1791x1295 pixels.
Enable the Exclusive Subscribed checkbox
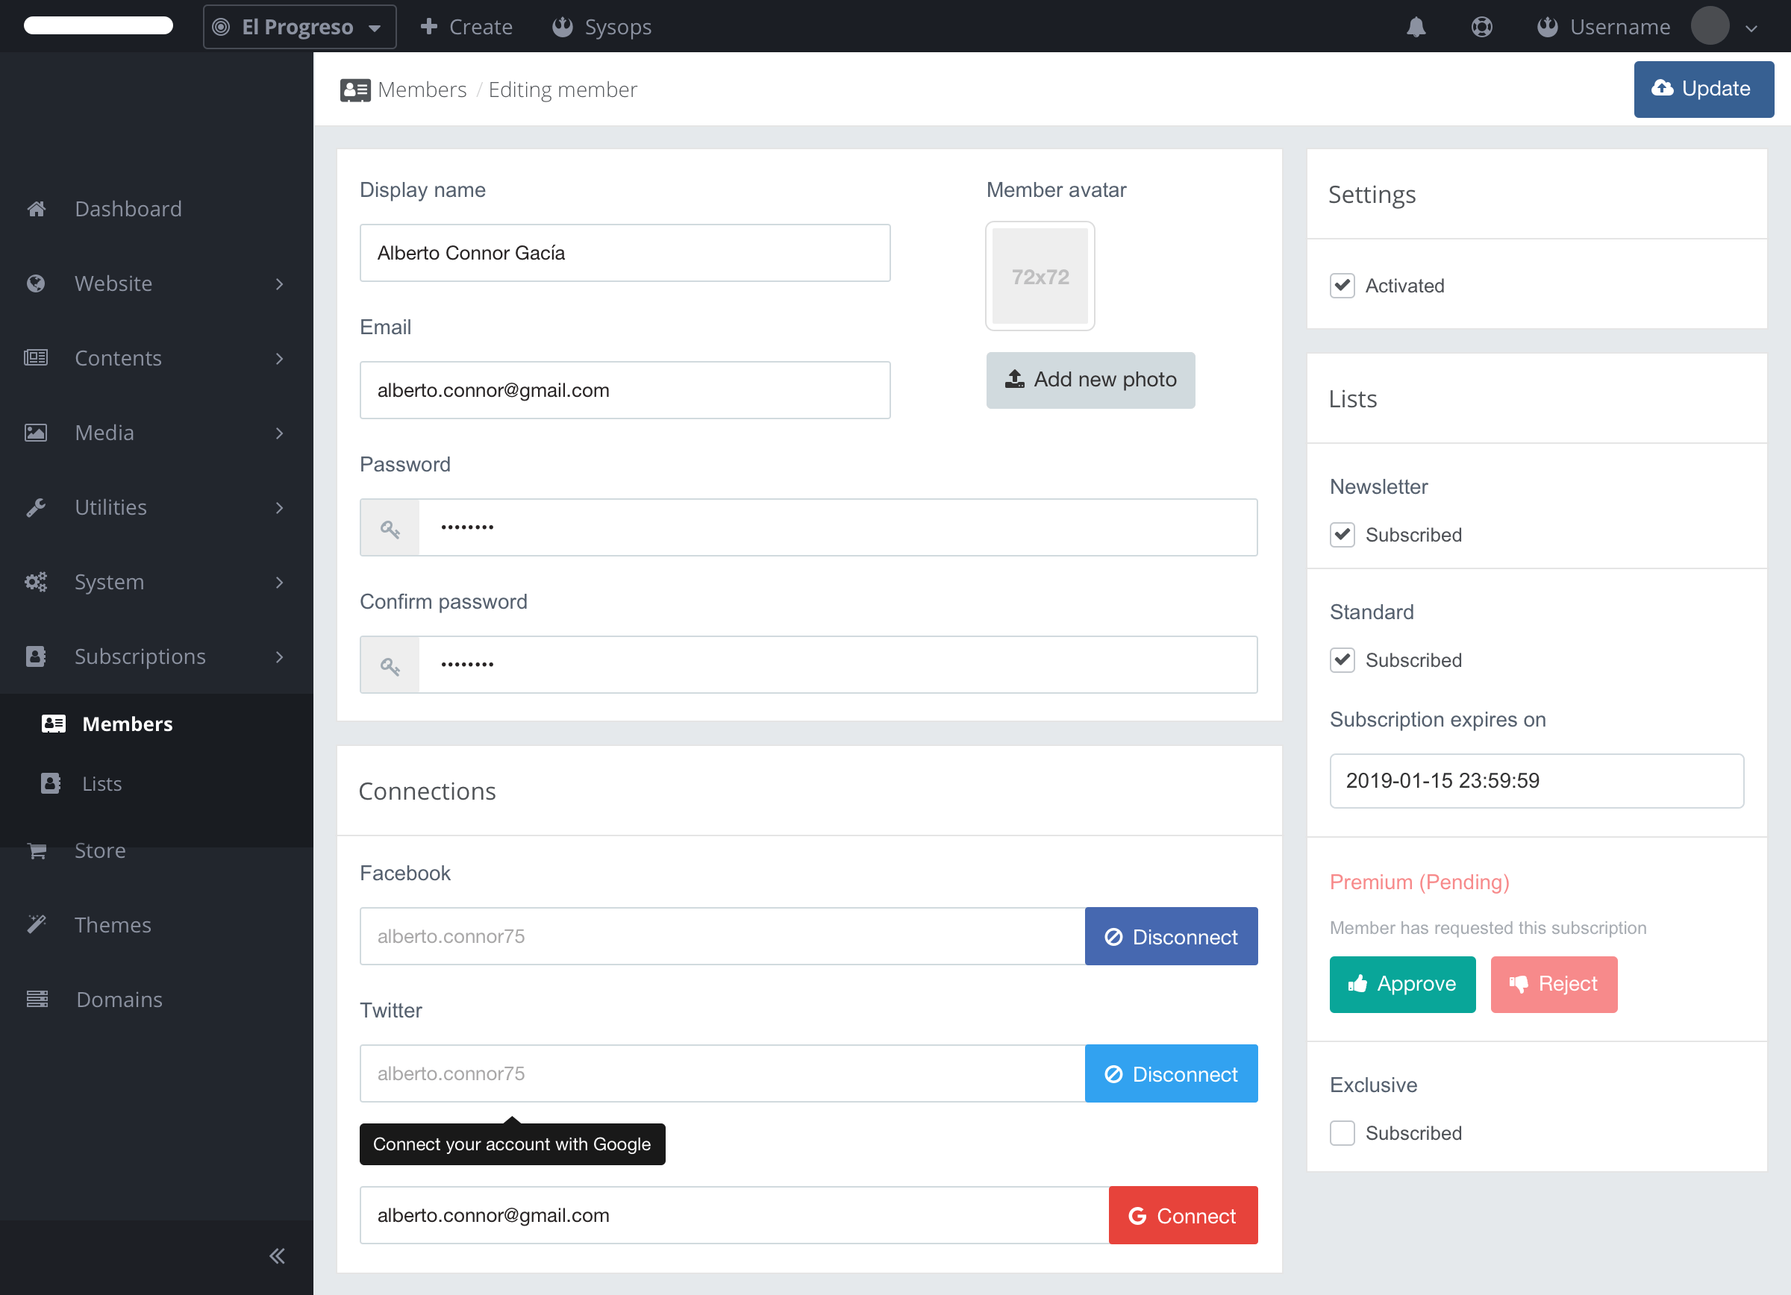(1342, 1132)
